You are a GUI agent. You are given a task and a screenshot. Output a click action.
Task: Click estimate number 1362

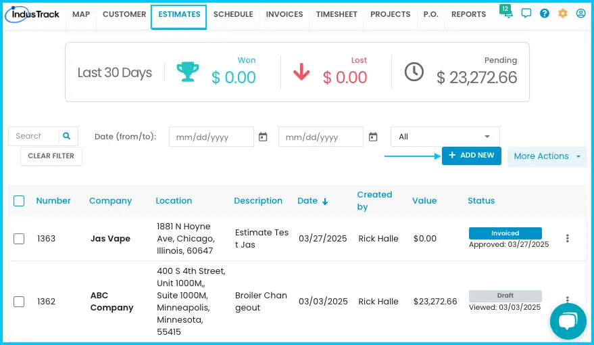click(46, 302)
